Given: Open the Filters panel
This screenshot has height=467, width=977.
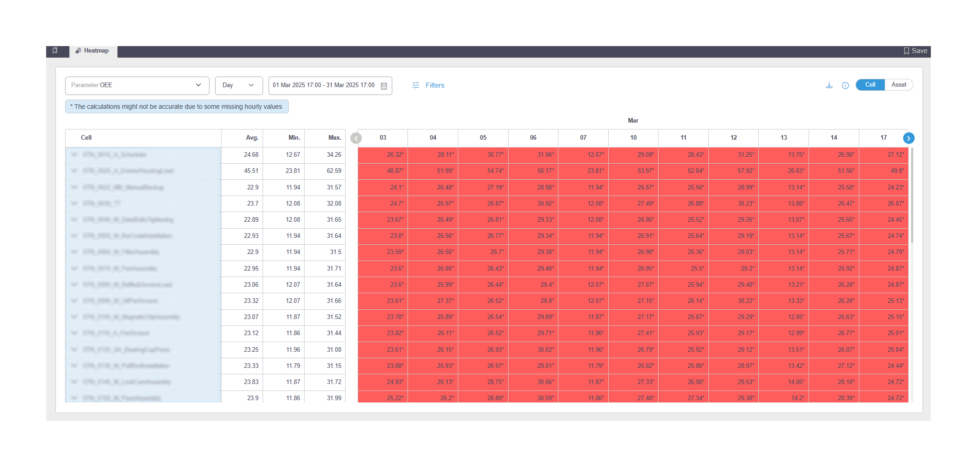Looking at the screenshot, I should (x=428, y=85).
